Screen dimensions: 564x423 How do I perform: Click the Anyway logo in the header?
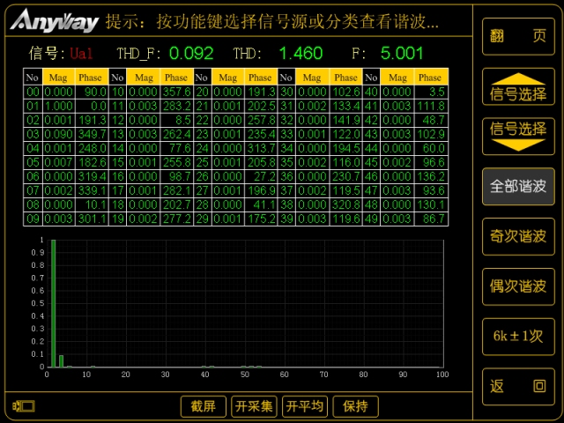[x=55, y=21]
